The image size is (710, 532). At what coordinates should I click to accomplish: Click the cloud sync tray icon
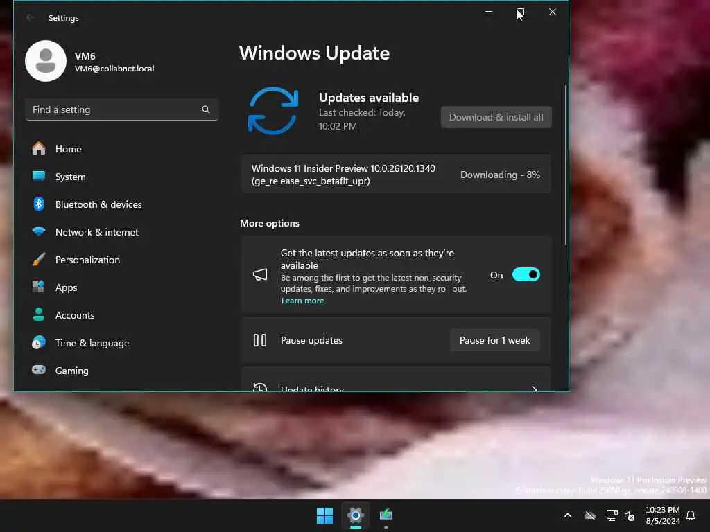point(589,515)
